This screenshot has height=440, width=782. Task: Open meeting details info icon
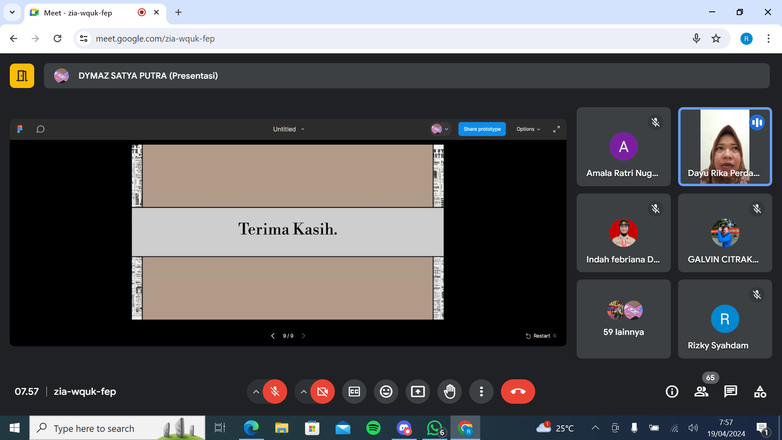pyautogui.click(x=672, y=392)
